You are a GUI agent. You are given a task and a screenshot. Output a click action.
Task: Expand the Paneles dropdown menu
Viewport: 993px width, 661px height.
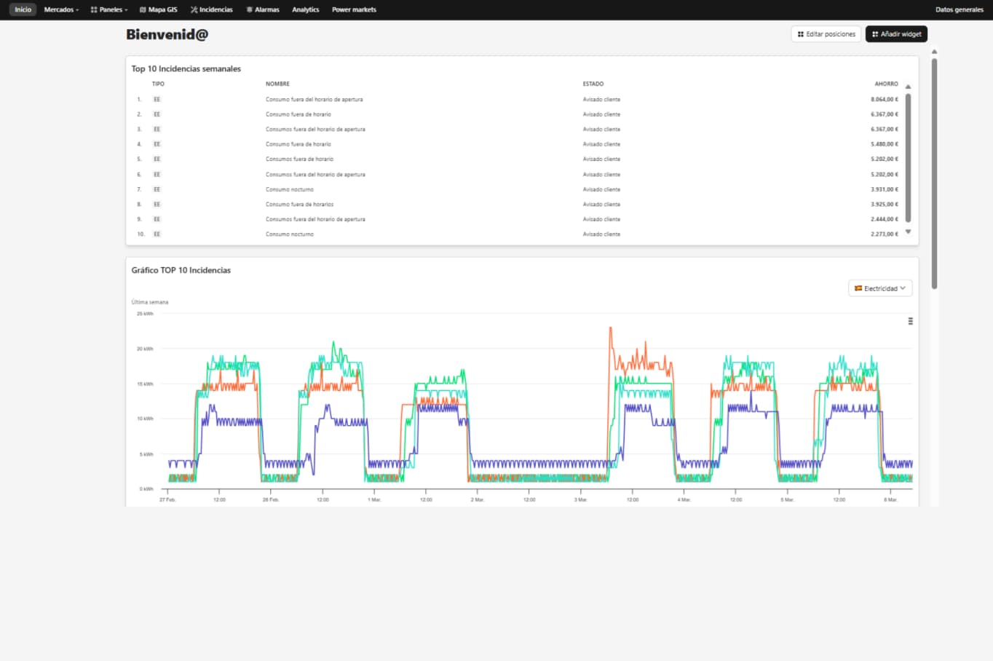[x=109, y=9]
